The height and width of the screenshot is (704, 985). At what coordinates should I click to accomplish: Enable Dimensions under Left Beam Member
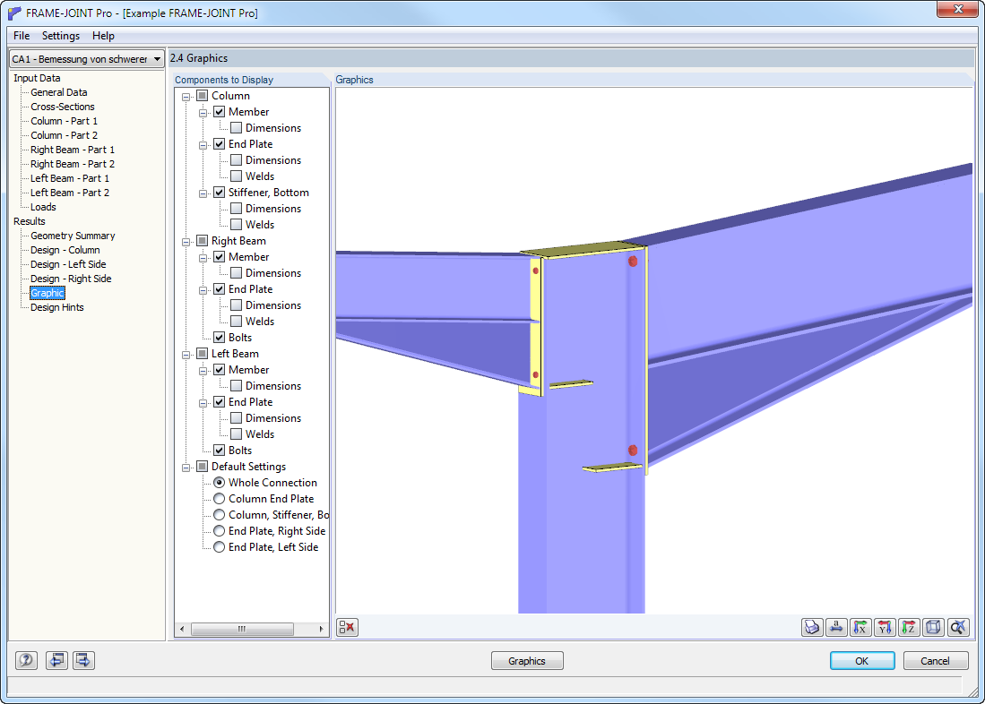(237, 386)
